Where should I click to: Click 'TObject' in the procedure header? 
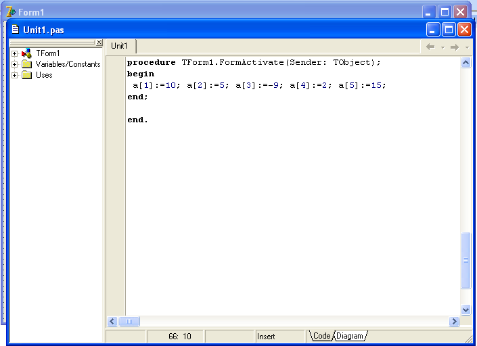click(x=353, y=63)
